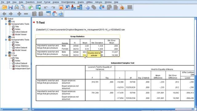Viewport: 197px width, 111px height.
Task: Collapse the first Nonparametric Tests branch
Action: coord(6,24)
